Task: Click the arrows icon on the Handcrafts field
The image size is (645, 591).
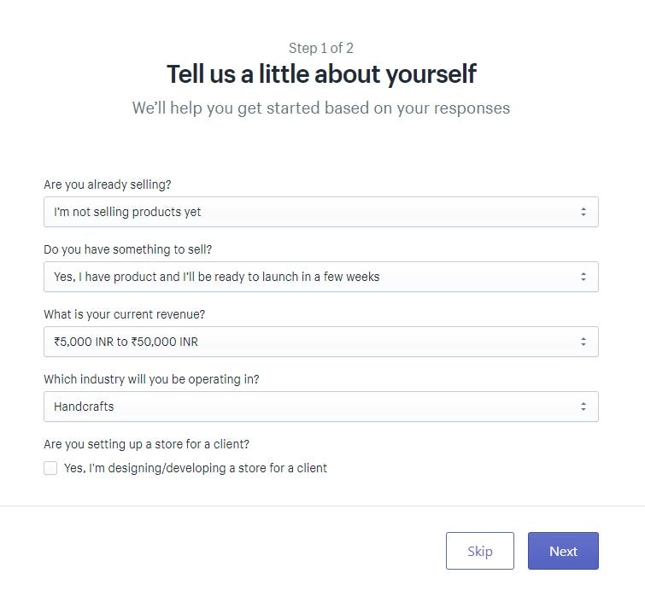Action: (x=583, y=407)
